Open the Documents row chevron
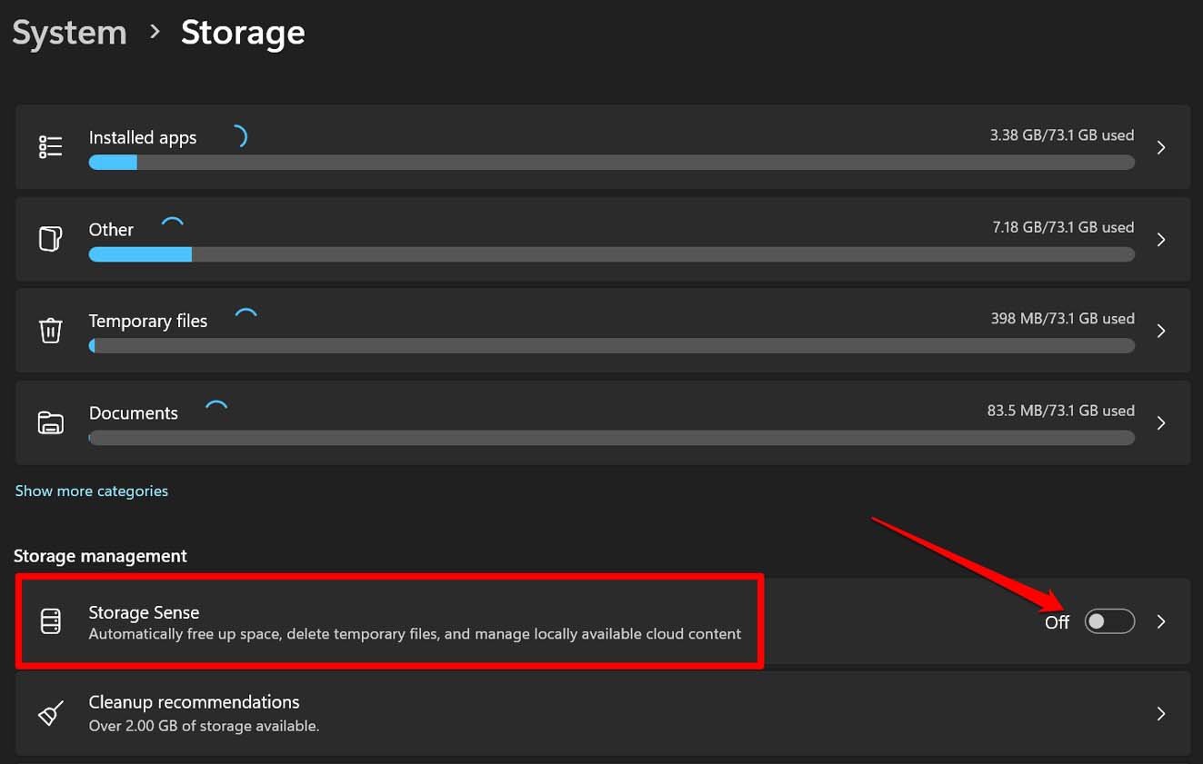The image size is (1203, 764). tap(1161, 422)
